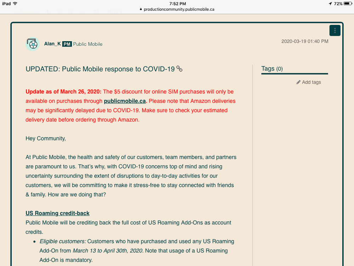Tap the lock icon in the address bar
Screen dimensions: 354x266
tap(141, 10)
